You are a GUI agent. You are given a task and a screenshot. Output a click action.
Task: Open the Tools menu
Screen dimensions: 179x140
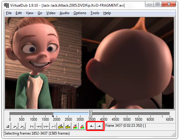click(95, 13)
